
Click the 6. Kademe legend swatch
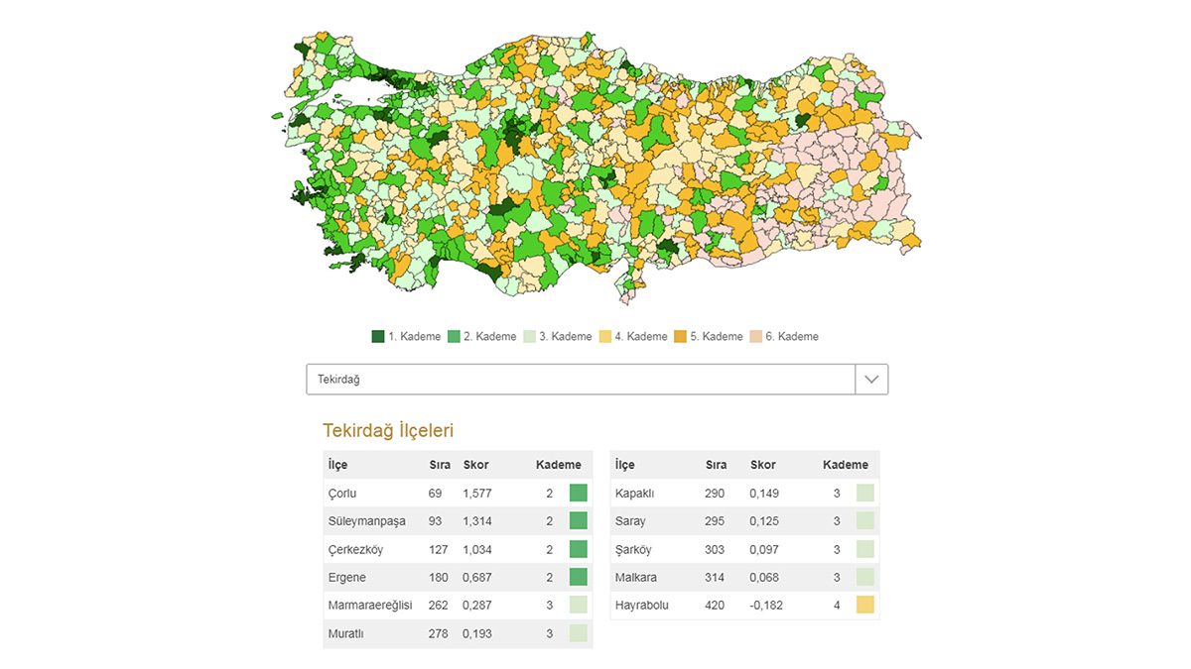point(755,337)
